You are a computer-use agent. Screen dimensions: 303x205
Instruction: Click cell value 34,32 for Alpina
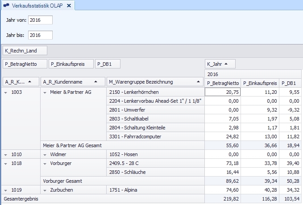[x=290, y=190]
